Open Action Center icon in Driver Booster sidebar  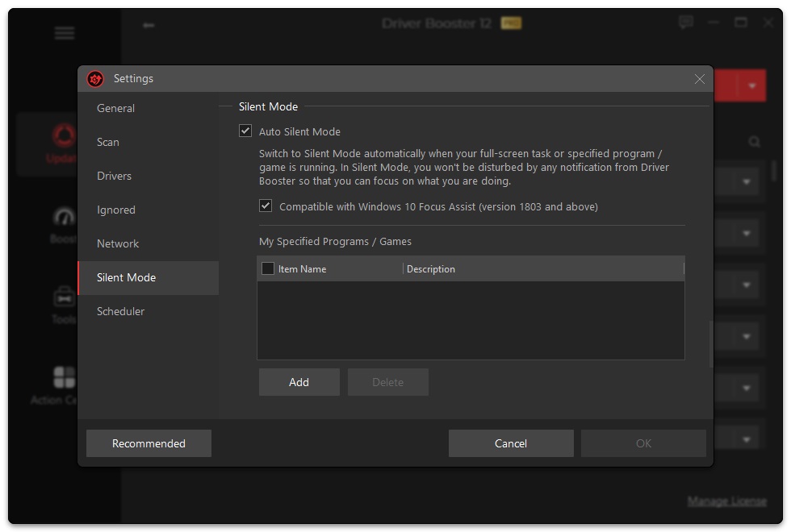(x=65, y=377)
